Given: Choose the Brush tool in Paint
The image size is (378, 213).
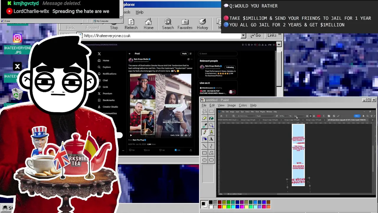Looking at the screenshot, I should tap(211, 132).
